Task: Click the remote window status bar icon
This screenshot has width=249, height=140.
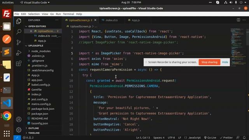Action: point(17,138)
